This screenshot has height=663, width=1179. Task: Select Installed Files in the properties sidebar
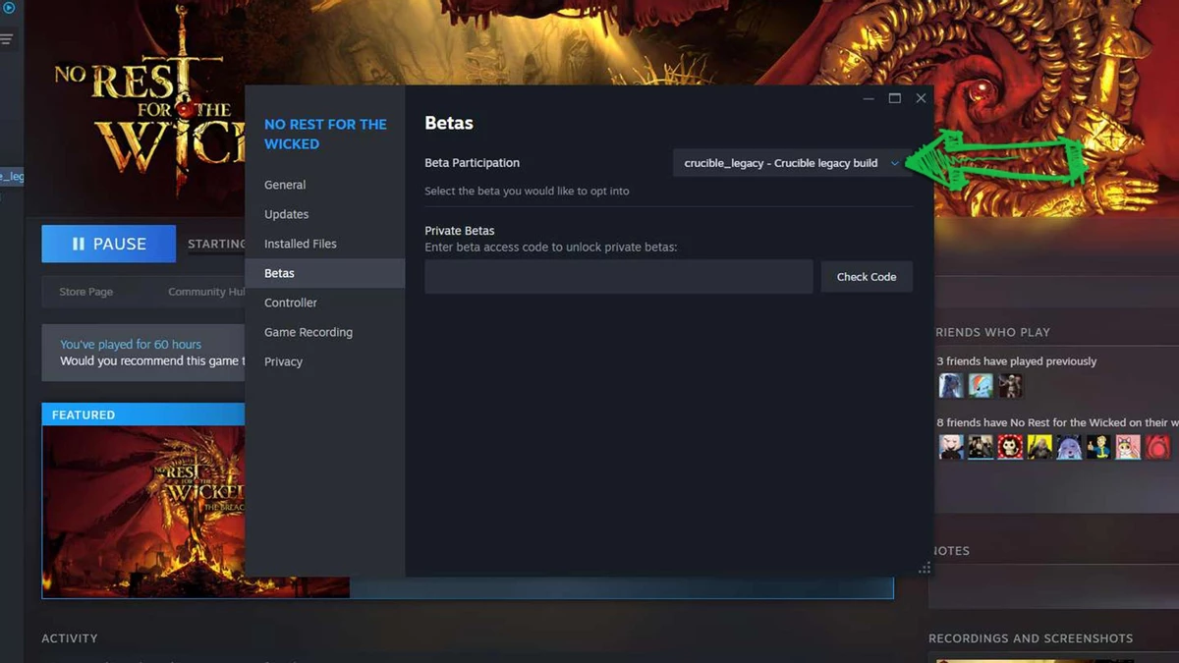click(x=301, y=244)
